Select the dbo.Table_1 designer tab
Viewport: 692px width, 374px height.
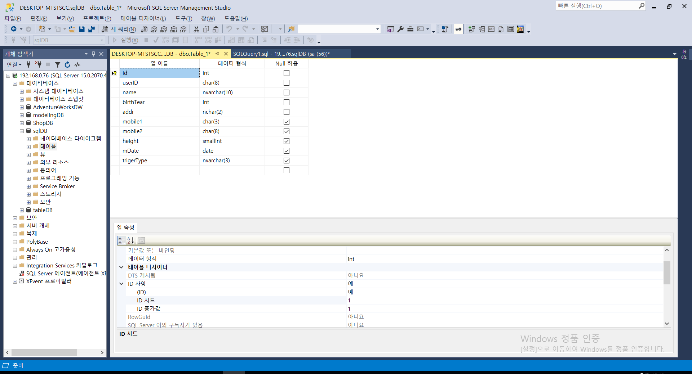pos(161,54)
